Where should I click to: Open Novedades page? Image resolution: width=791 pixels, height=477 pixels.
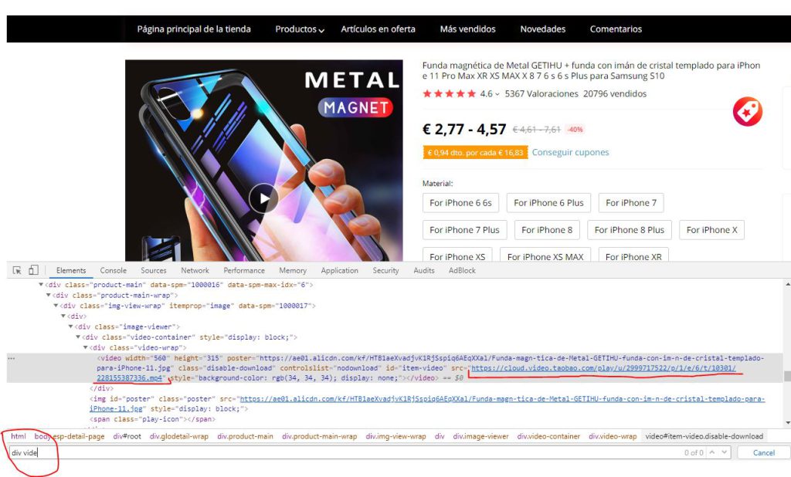tap(543, 29)
